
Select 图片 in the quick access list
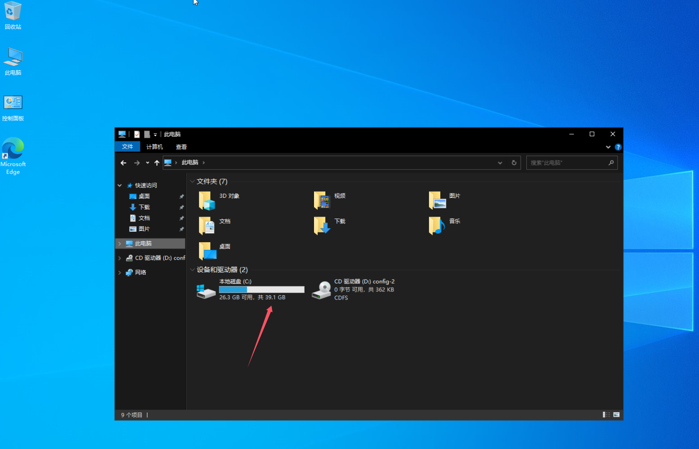pyautogui.click(x=144, y=229)
